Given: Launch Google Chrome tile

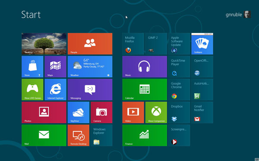Looking at the screenshot, I should click(179, 90).
